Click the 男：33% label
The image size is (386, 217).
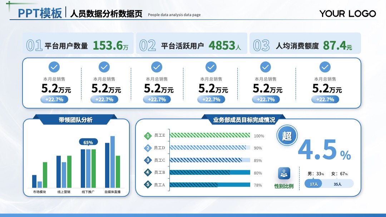[x=316, y=174]
